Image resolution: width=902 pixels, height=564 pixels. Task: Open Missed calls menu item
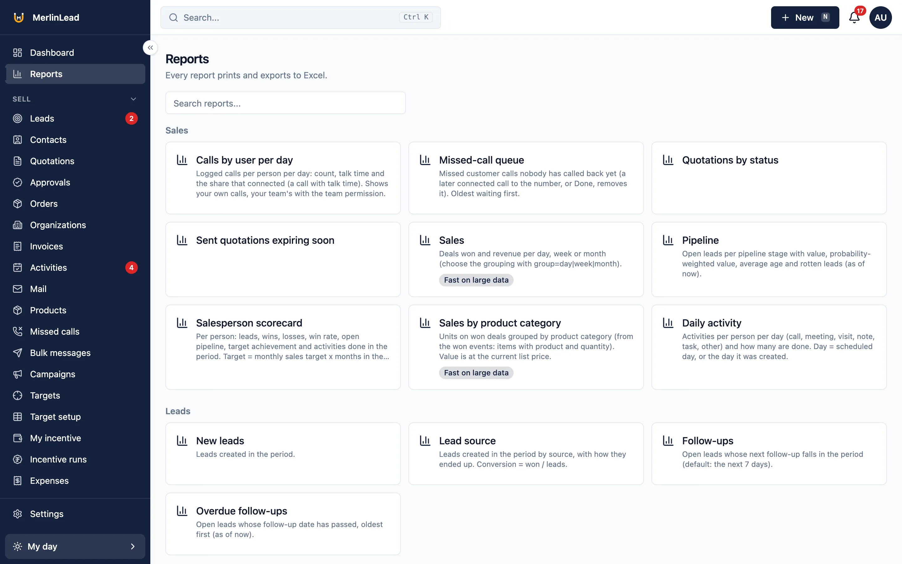tap(75, 331)
